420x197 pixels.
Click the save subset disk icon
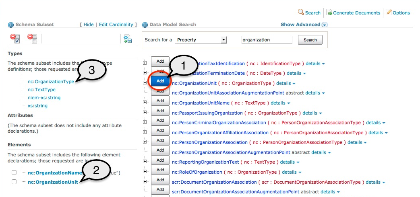point(128,39)
